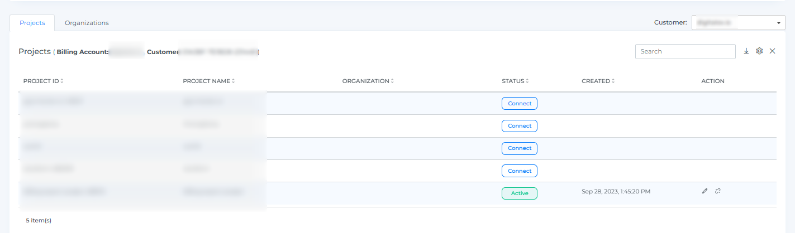Click the pencil edit icon in Action column
This screenshot has height=233, width=795.
click(705, 191)
